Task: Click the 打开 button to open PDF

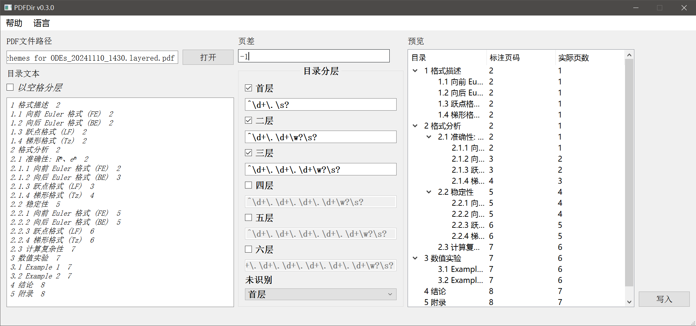Action: point(208,57)
